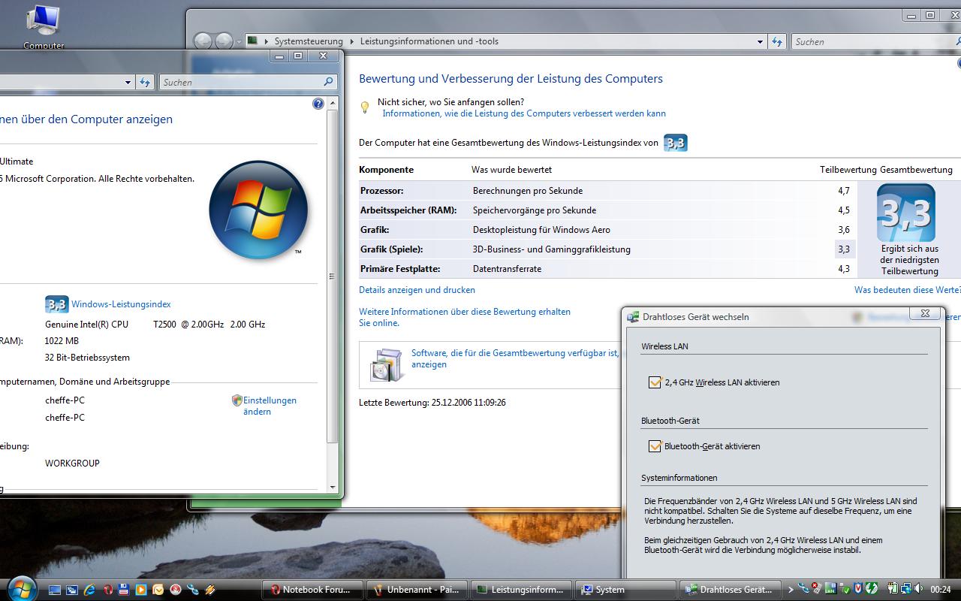Click the blue chain-link quick launch icon

pos(192,590)
